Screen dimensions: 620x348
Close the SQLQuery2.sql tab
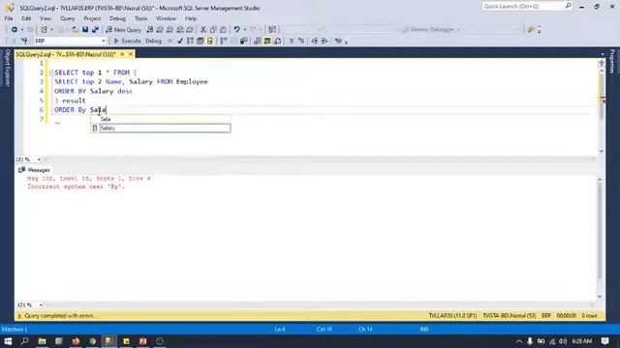[131, 54]
